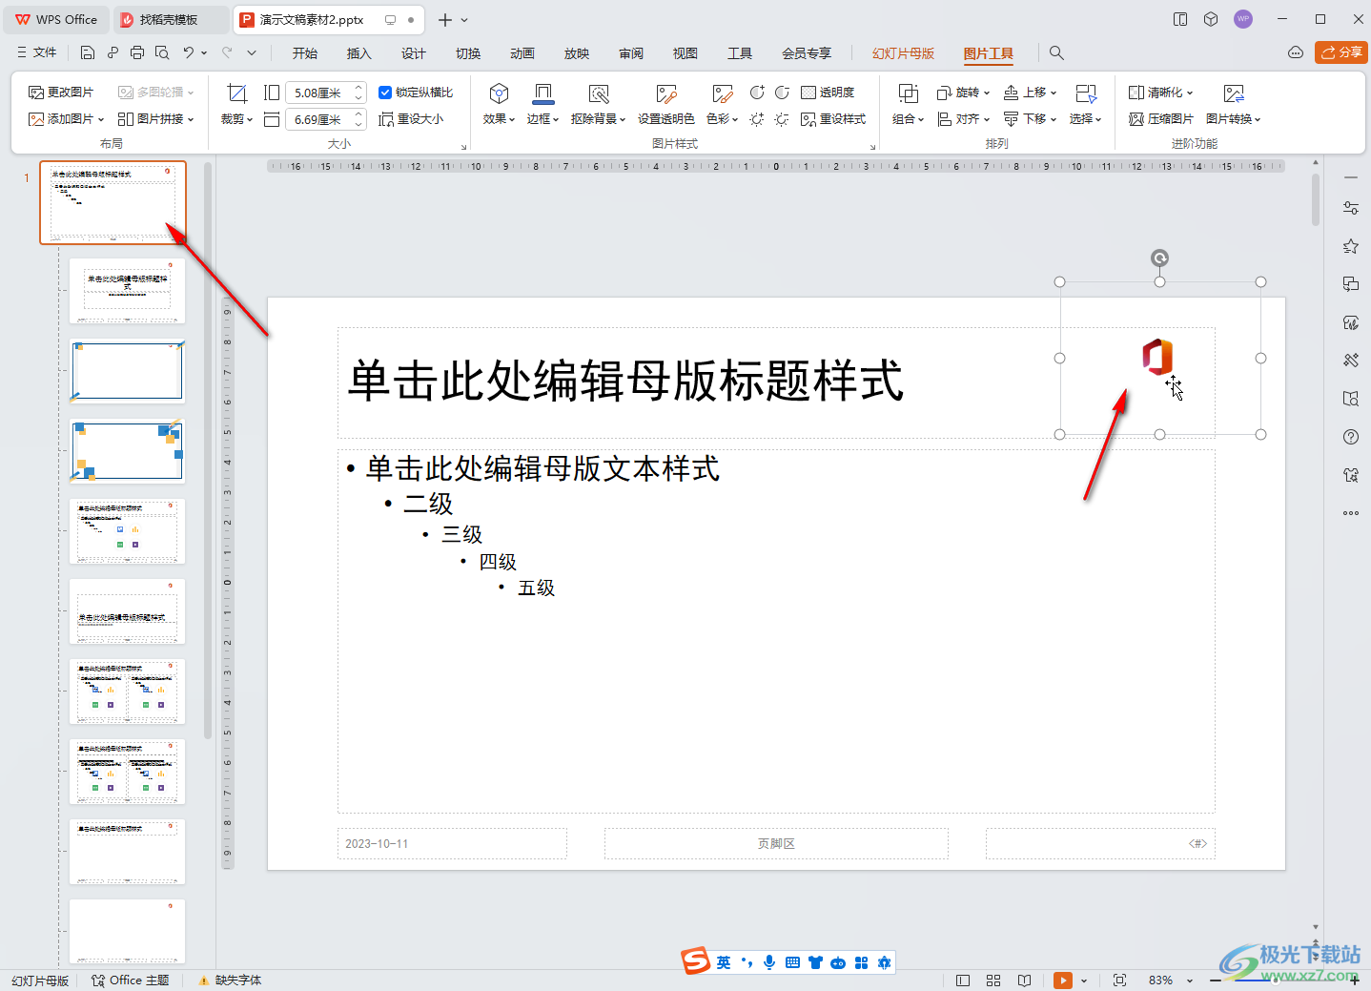Open the 文件 (File) menu

coord(37,52)
